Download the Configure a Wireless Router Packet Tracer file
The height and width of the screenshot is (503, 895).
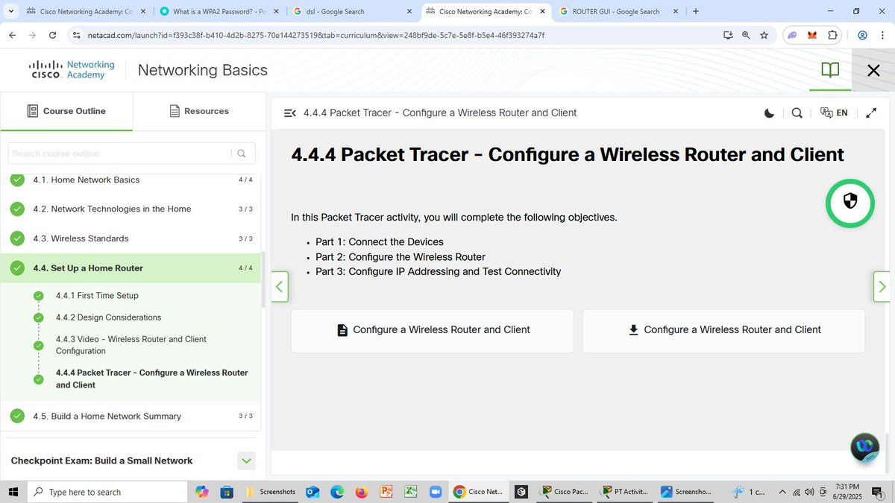point(723,330)
